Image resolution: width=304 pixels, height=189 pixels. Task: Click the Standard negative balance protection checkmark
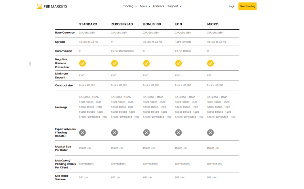click(x=82, y=63)
